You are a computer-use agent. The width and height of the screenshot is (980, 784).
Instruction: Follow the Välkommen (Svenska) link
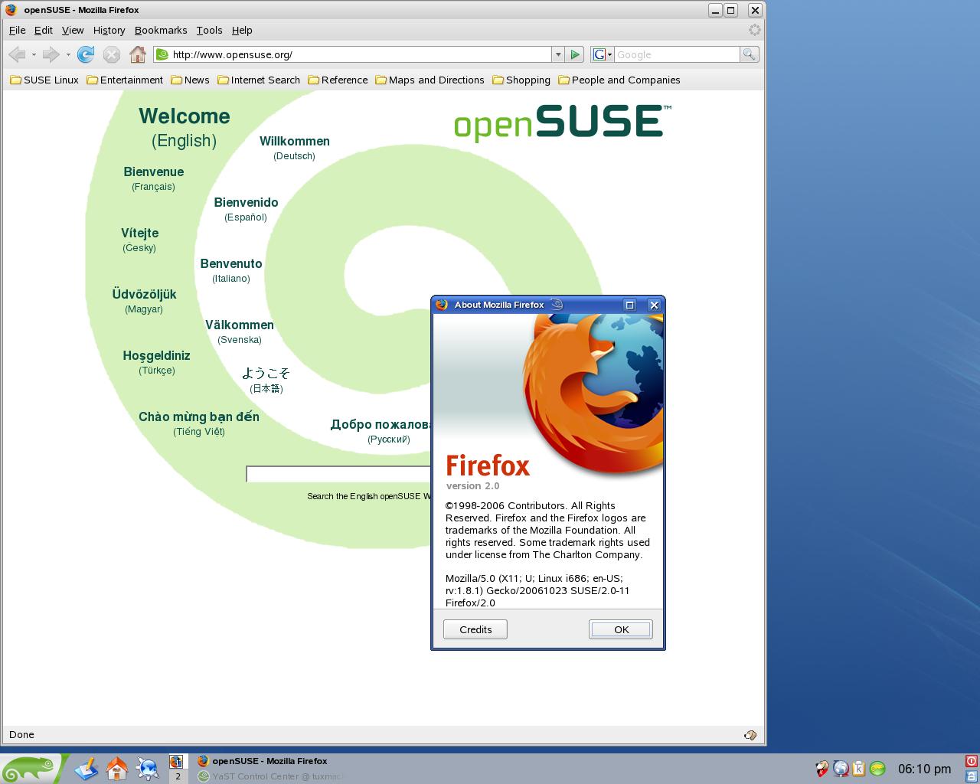(240, 331)
